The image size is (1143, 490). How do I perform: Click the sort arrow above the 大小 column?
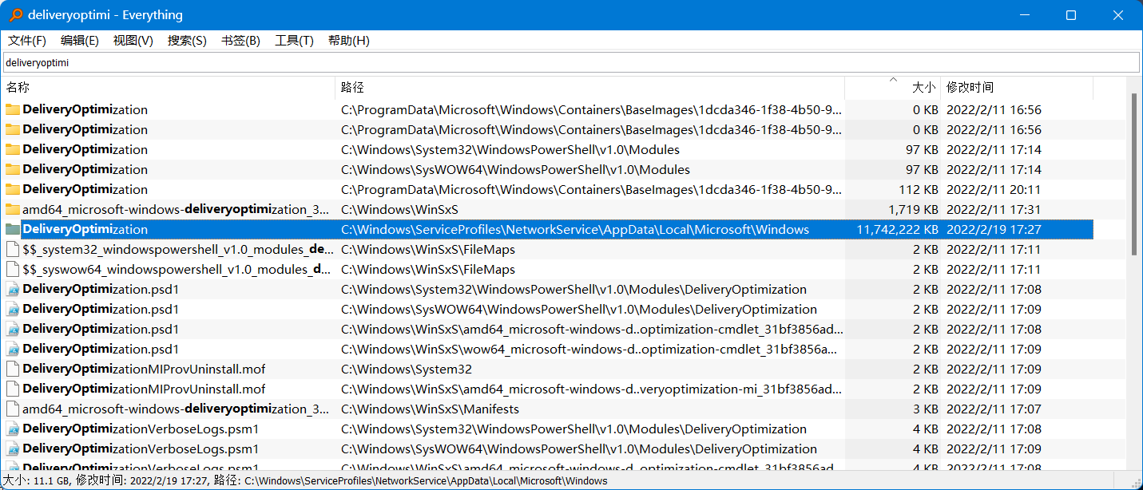[893, 82]
